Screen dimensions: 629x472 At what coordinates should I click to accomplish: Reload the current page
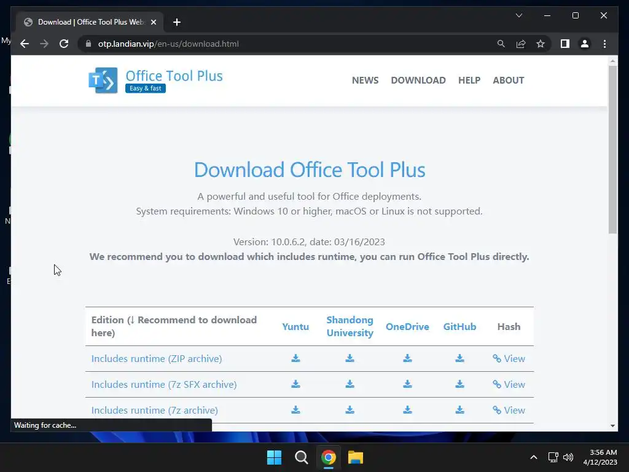64,44
